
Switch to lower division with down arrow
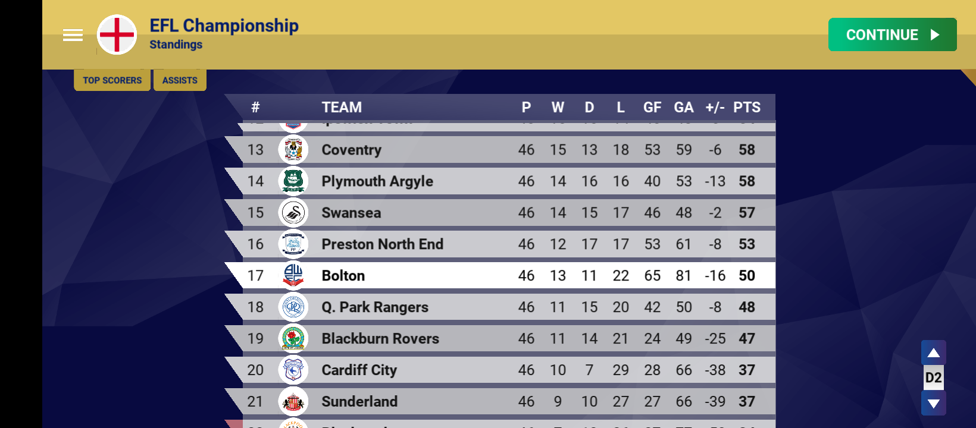(x=933, y=404)
